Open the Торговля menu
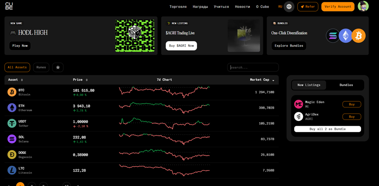The height and width of the screenshot is (186, 379). click(178, 7)
